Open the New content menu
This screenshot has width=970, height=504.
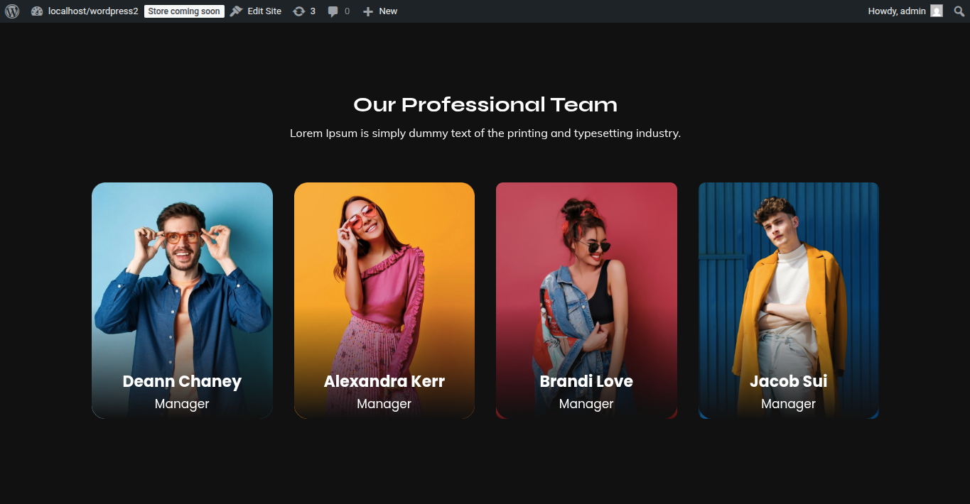pyautogui.click(x=388, y=11)
